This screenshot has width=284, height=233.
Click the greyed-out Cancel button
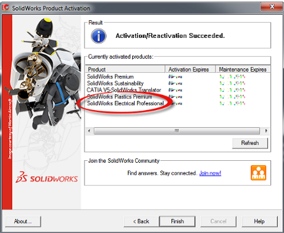pos(219,221)
